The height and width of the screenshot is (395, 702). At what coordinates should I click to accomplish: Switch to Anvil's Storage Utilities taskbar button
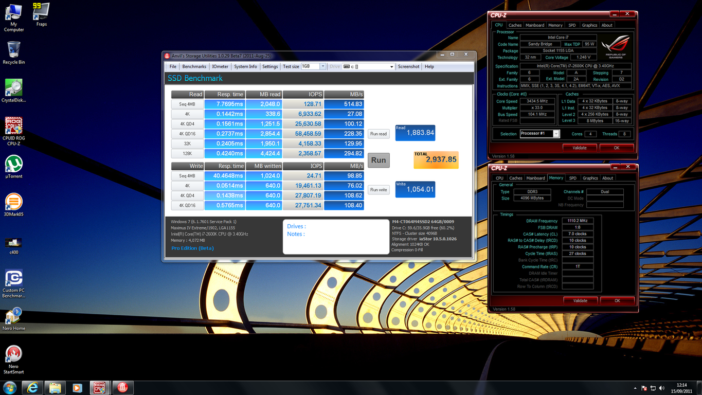coord(122,388)
